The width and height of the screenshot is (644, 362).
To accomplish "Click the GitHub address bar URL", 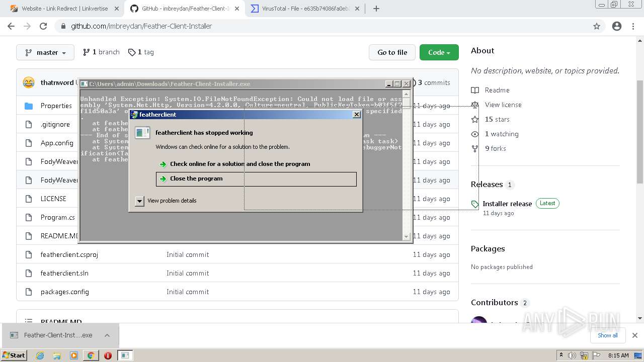I will (x=141, y=26).
